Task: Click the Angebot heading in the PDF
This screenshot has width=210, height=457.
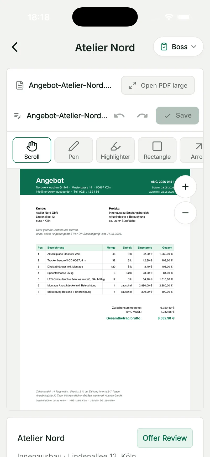Action: point(50,181)
